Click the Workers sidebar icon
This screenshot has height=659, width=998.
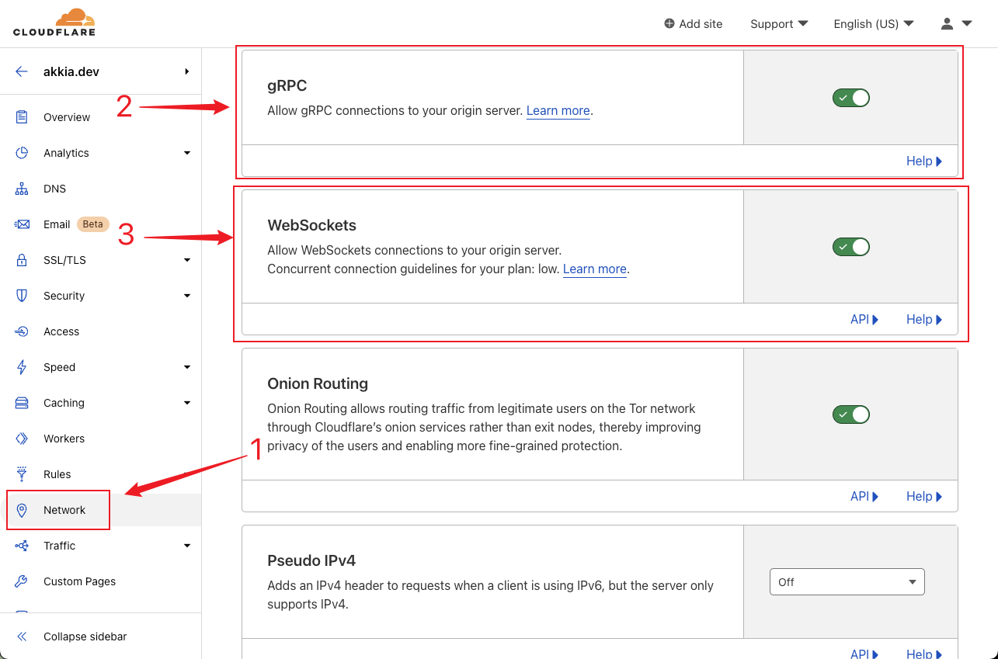[22, 439]
